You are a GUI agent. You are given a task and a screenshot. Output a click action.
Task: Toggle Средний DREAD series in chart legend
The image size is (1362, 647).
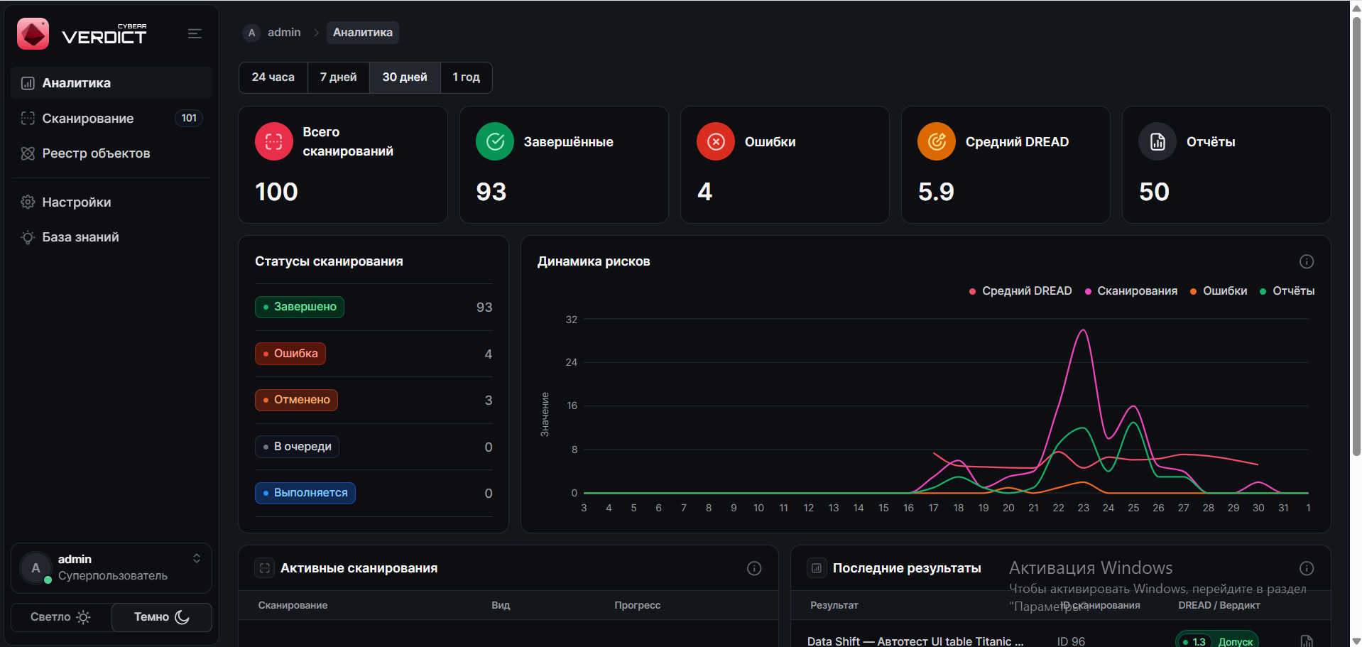pyautogui.click(x=1020, y=291)
